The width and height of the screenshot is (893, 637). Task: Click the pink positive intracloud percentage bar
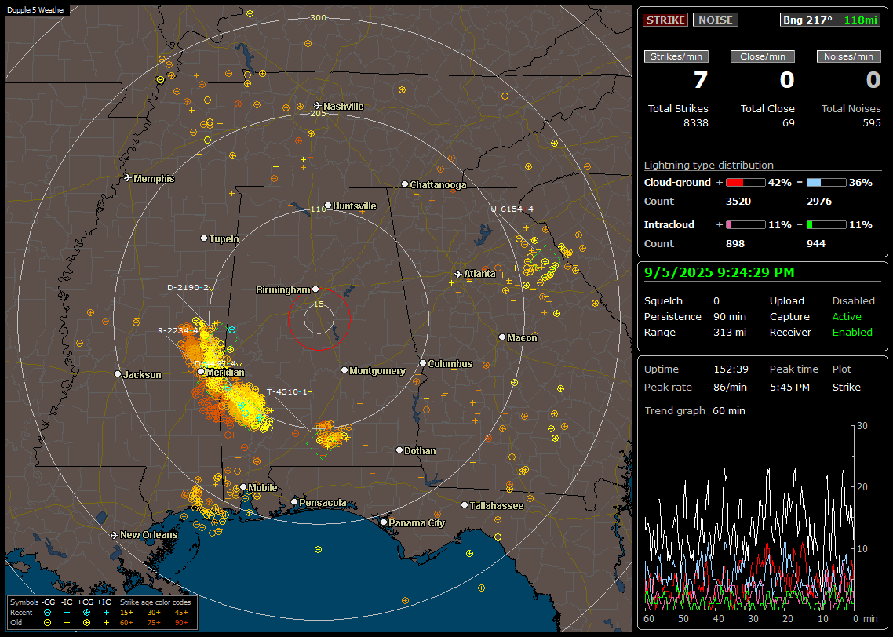click(x=745, y=225)
